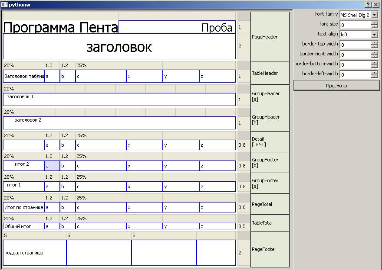This screenshot has height=270, width=382.
Task: Select the PageHeader section label
Action: click(x=270, y=37)
